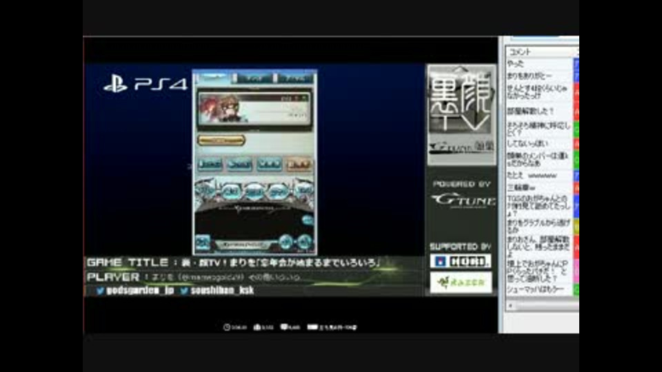Image resolution: width=662 pixels, height=372 pixels.
Task: Select the rightmost orb in the five-orb menu
Action: [x=305, y=191]
